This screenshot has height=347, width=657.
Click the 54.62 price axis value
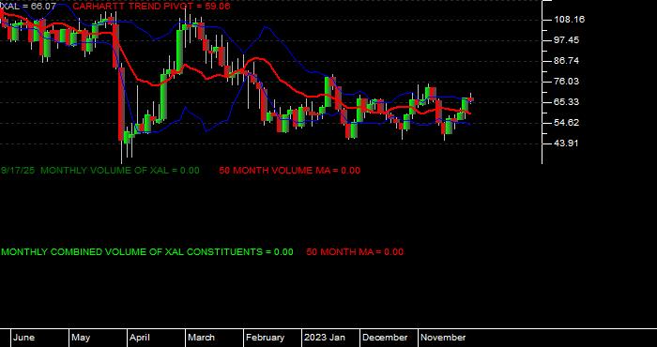point(567,123)
